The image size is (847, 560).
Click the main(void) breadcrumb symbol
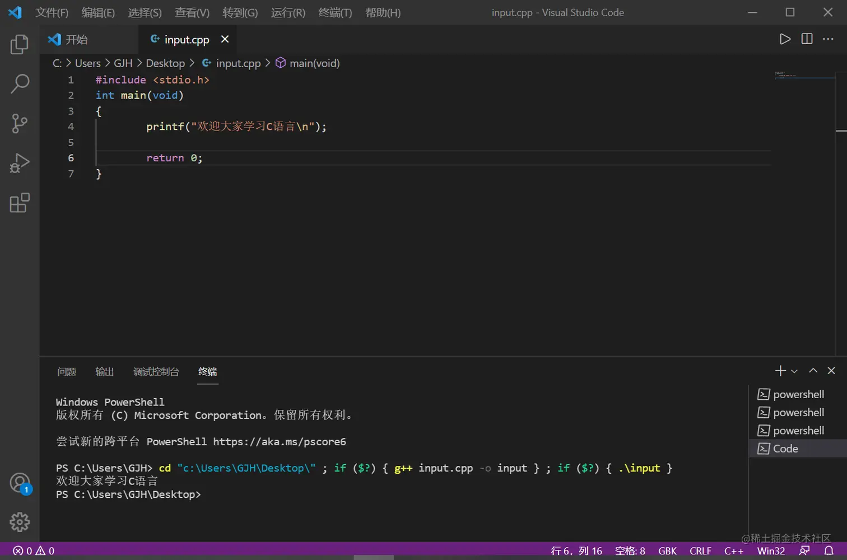[308, 63]
